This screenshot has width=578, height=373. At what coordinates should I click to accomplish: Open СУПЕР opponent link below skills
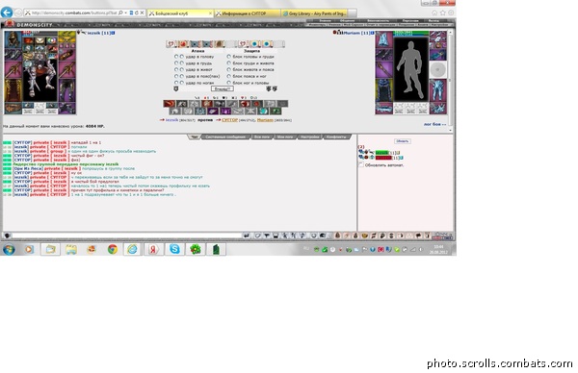tap(229, 120)
